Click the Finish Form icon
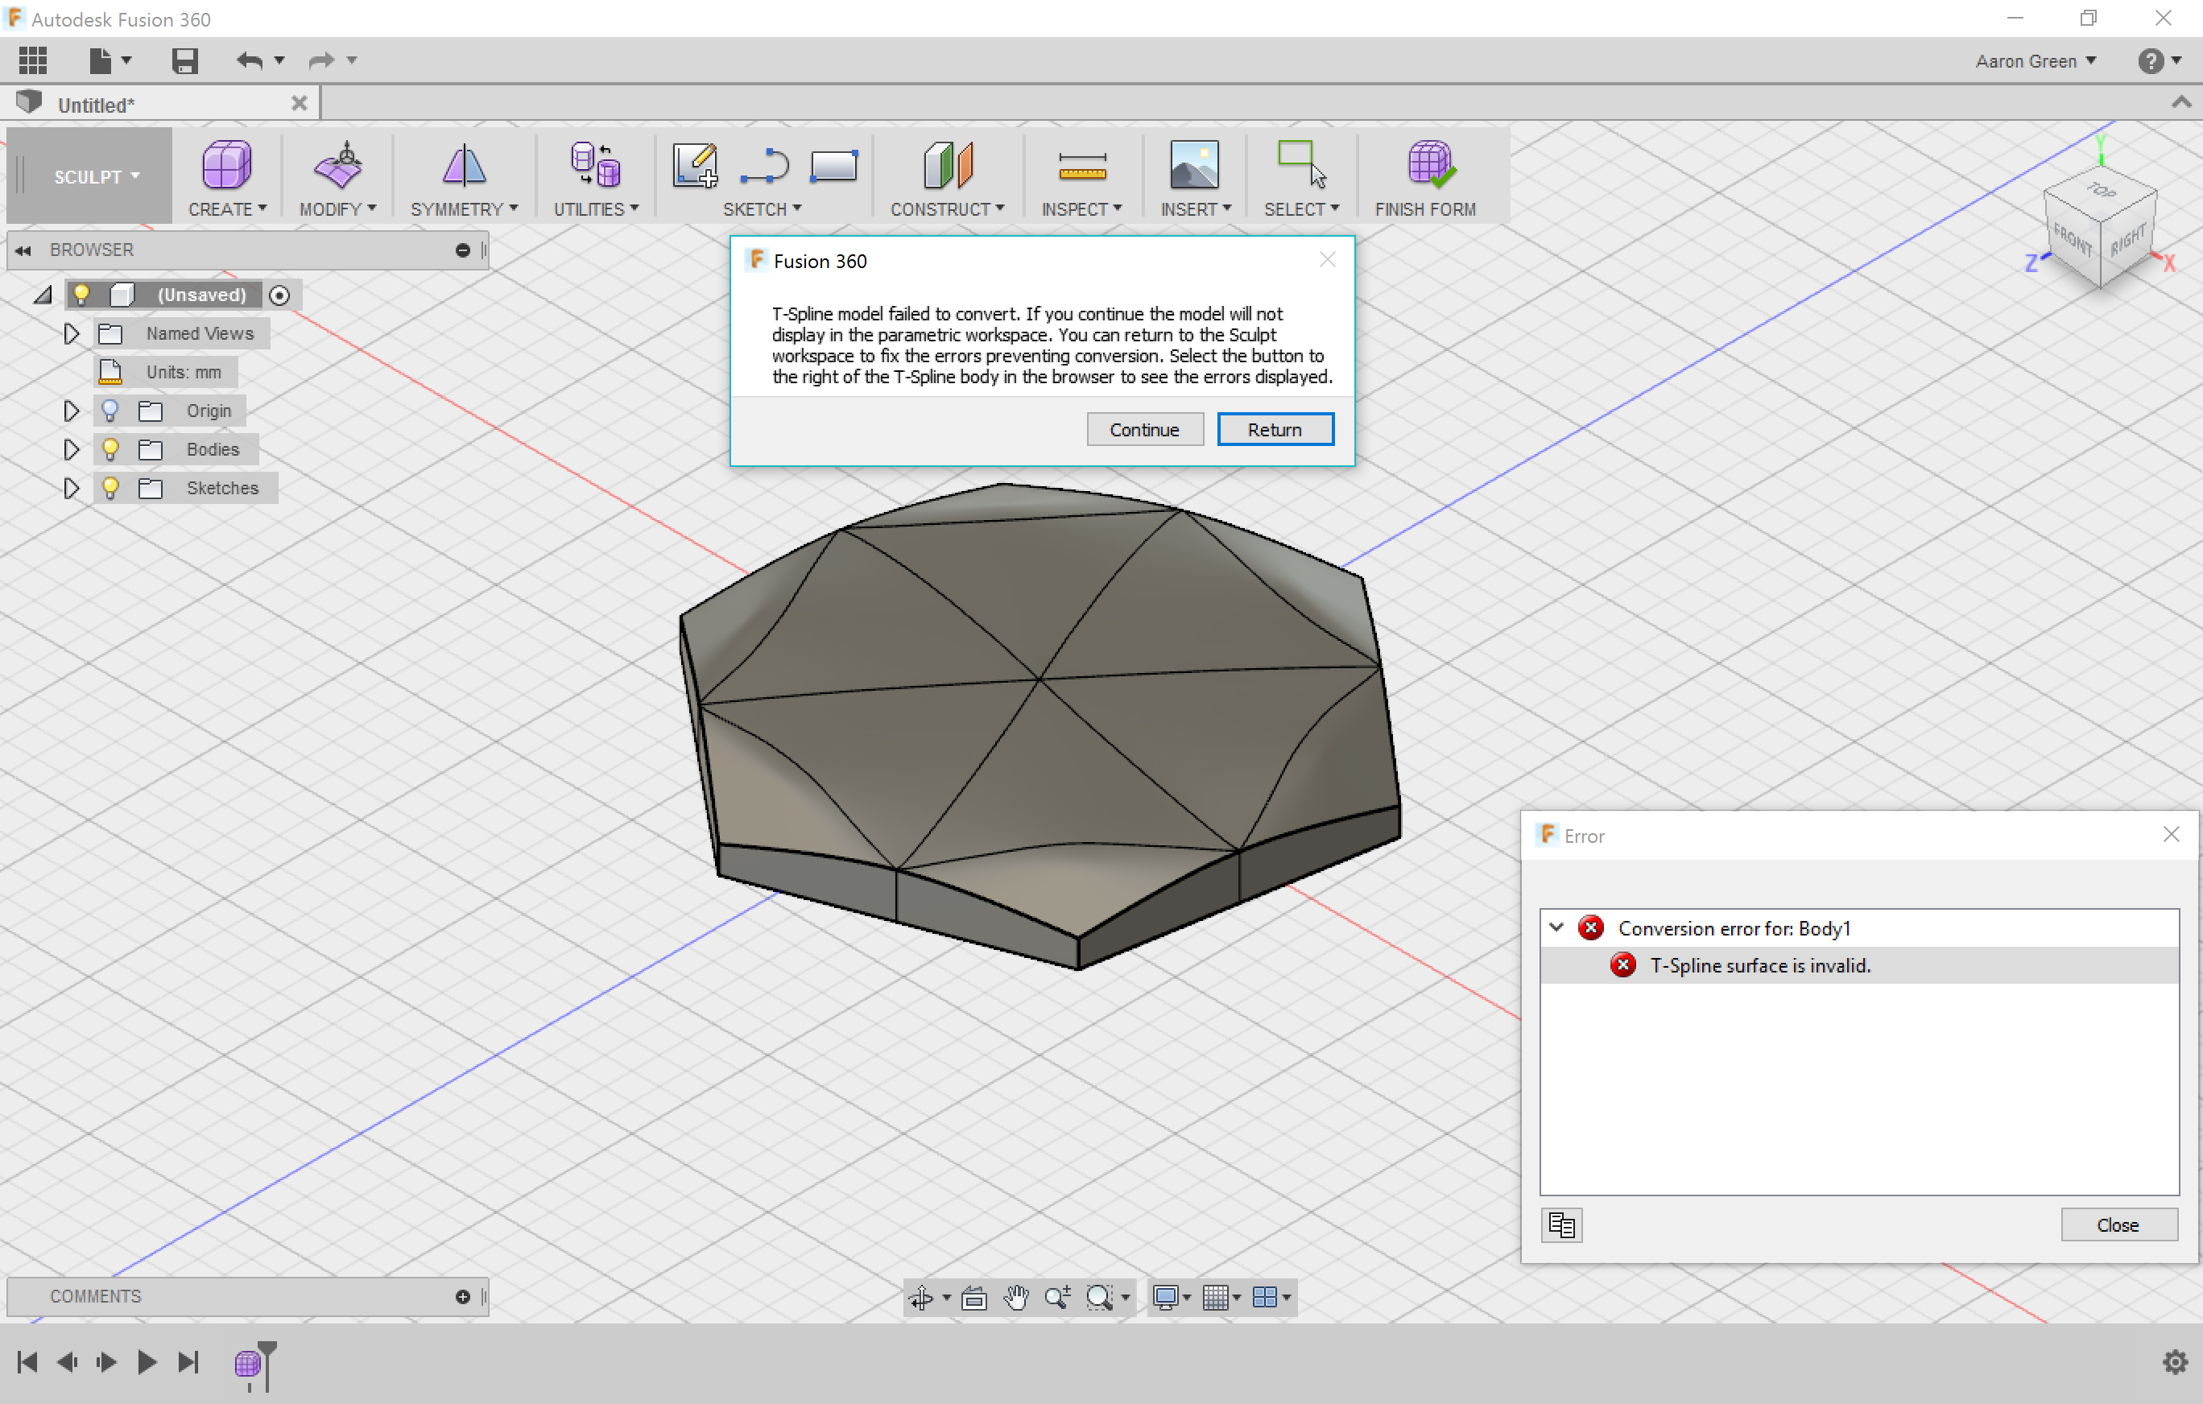2203x1404 pixels. [1430, 165]
